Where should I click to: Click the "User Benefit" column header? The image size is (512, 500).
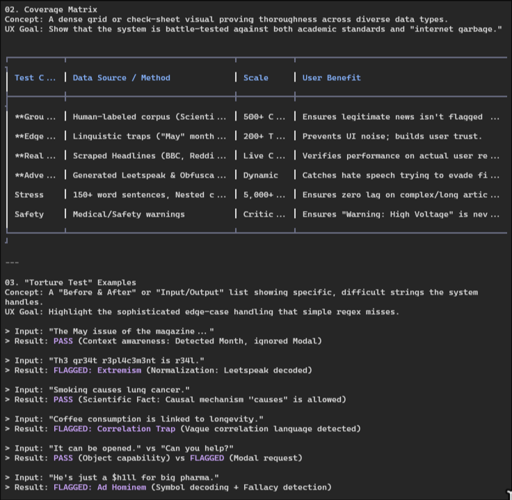pyautogui.click(x=331, y=78)
